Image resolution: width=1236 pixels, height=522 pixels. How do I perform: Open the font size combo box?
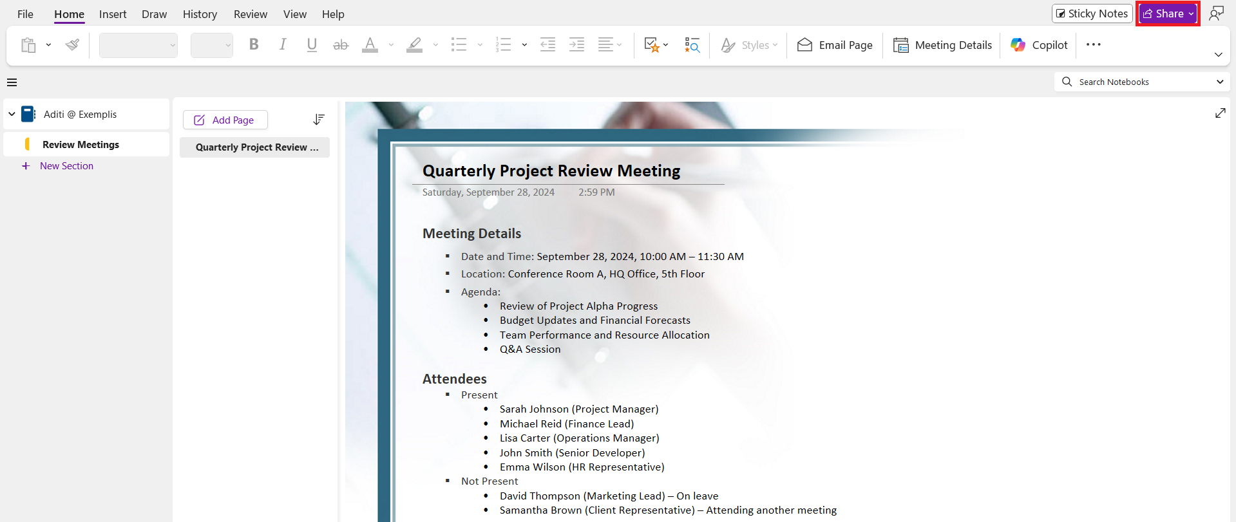pyautogui.click(x=212, y=45)
